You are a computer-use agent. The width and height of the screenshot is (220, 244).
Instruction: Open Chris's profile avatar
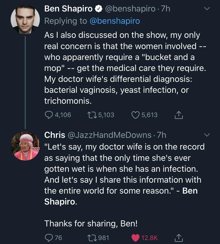click(25, 145)
